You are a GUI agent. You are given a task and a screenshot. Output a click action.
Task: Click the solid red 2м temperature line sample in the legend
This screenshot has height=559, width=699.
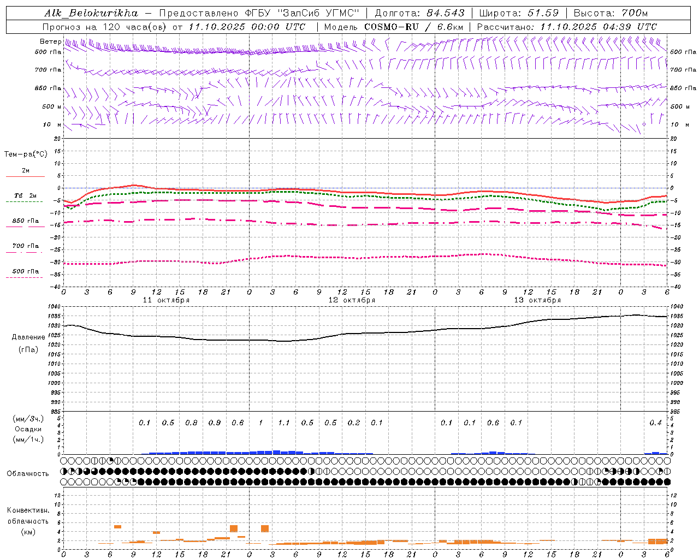(25, 176)
